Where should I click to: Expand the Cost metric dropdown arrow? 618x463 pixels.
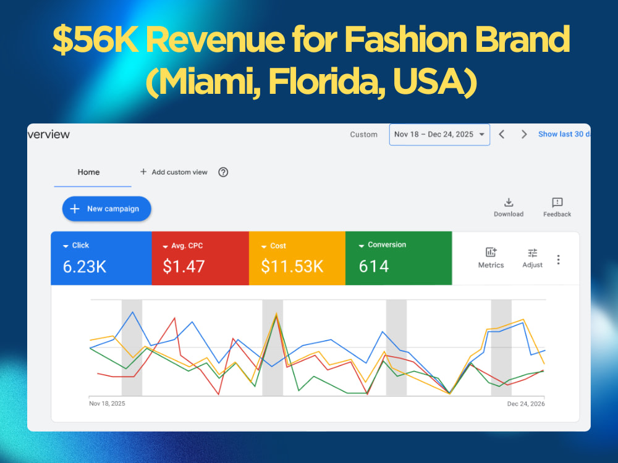264,246
